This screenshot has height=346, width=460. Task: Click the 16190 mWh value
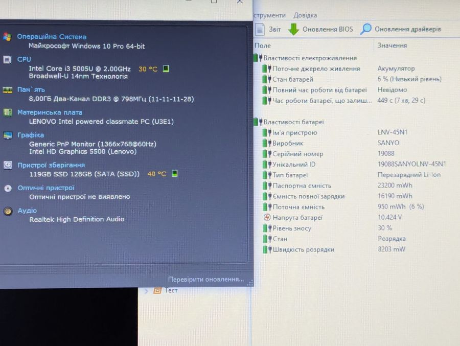[395, 196]
